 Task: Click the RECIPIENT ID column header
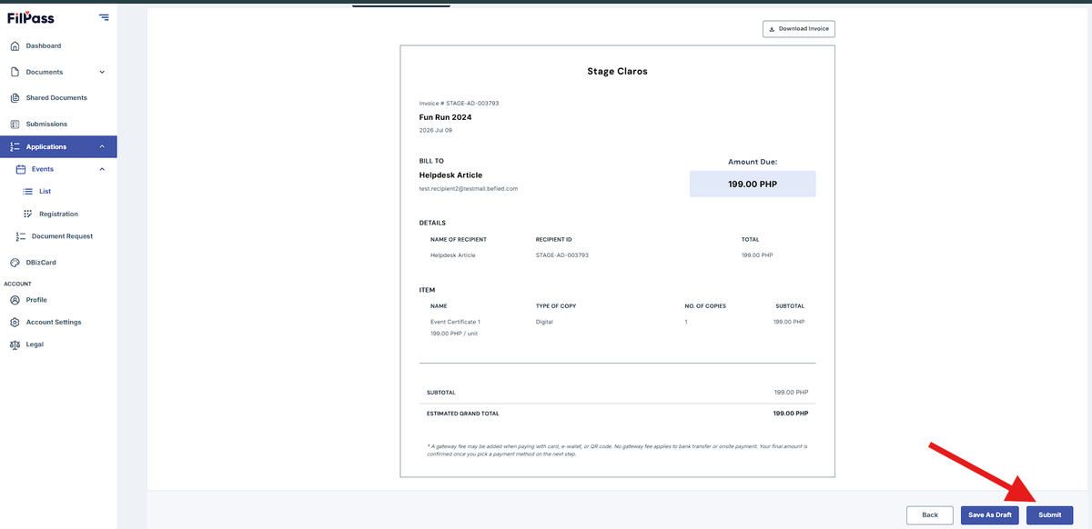555,240
